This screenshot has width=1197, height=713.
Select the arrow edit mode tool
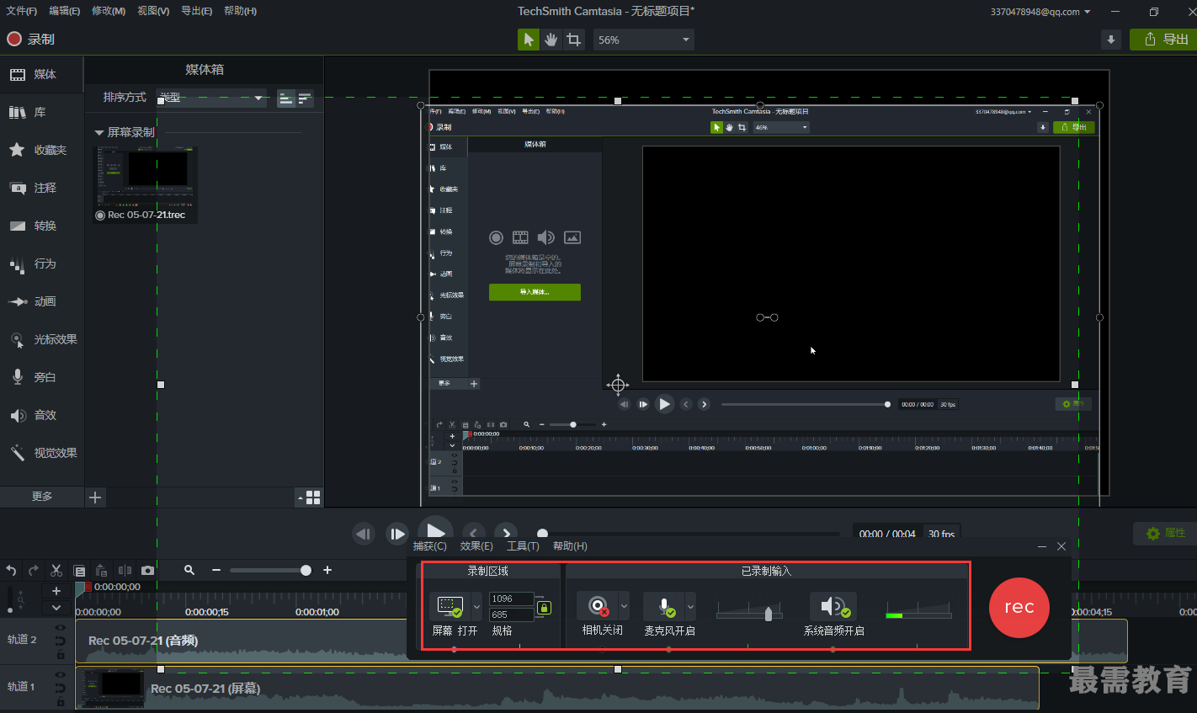pos(528,40)
